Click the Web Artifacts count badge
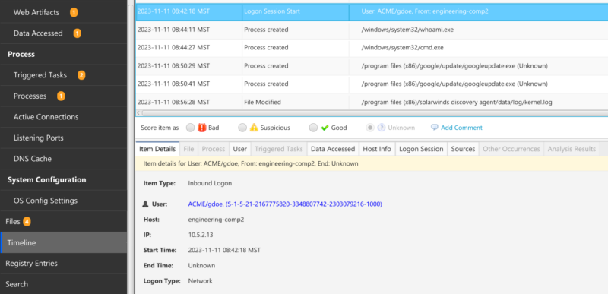The height and width of the screenshot is (294, 608). coord(74,12)
